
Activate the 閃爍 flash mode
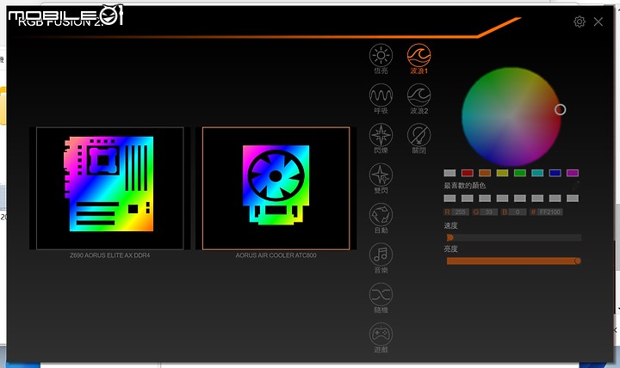pos(381,135)
